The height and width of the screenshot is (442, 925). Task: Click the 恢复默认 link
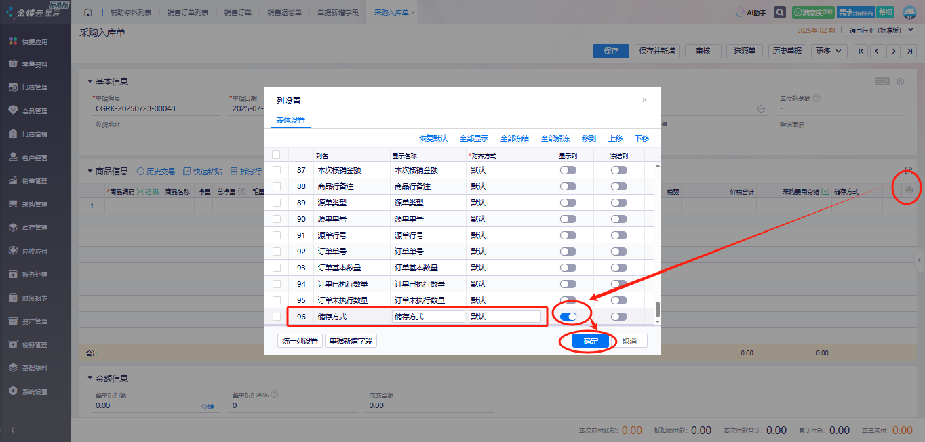433,138
